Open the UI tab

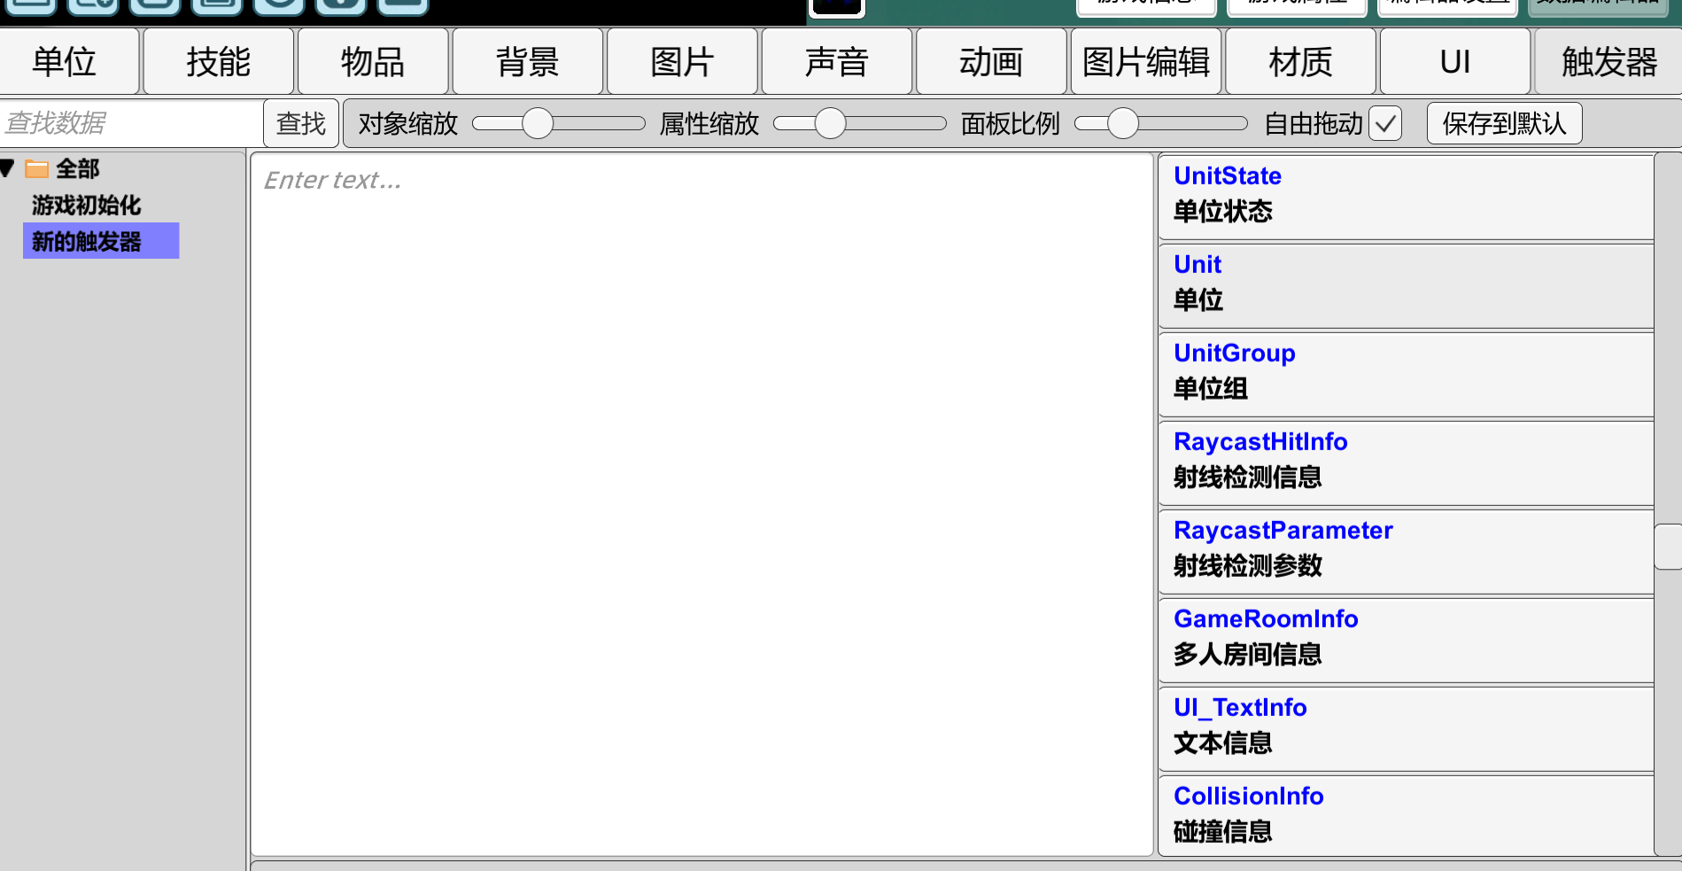(1455, 62)
